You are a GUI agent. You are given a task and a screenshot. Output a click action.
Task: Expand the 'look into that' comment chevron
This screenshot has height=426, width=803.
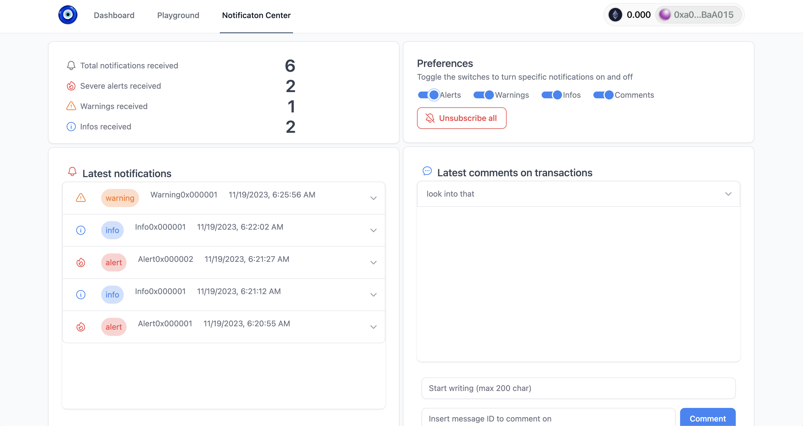728,194
